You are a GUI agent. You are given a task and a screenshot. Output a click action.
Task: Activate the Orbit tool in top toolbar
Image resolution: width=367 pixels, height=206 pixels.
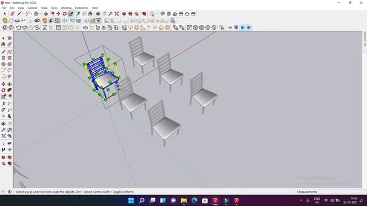tap(98, 14)
